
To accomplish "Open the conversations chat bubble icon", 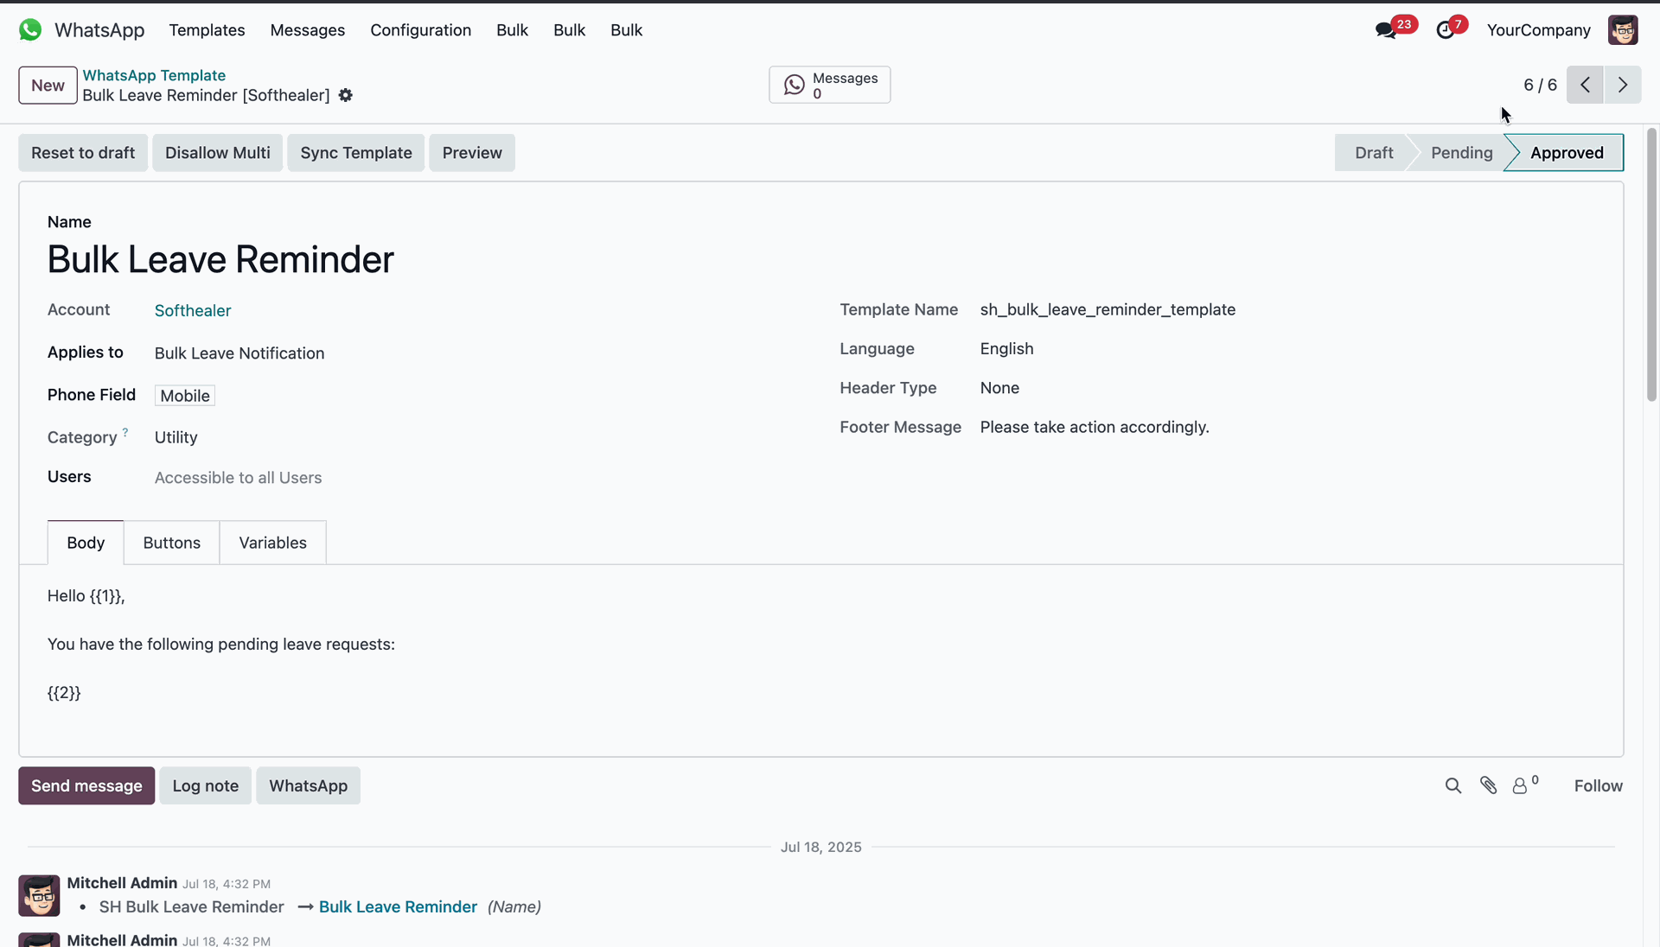I will click(1386, 31).
